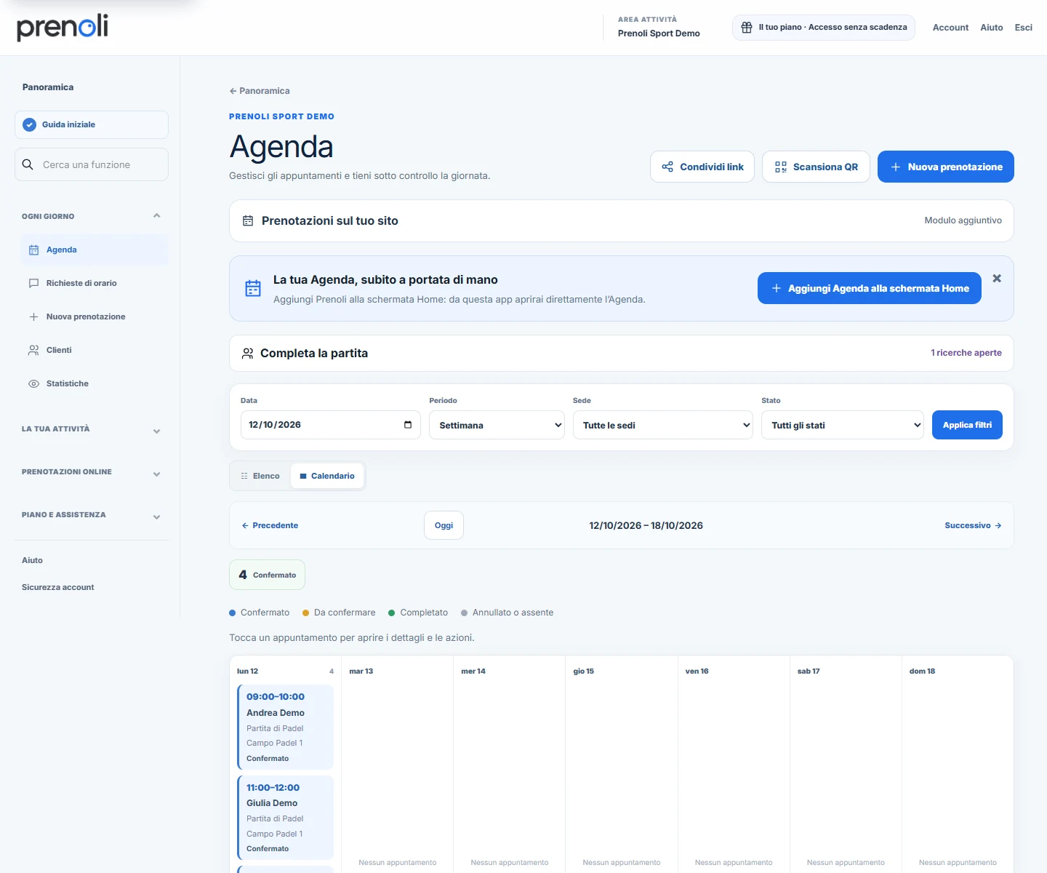Viewport: 1047px width, 873px height.
Task: Open the Periodo Settimana dropdown
Action: [x=497, y=426]
